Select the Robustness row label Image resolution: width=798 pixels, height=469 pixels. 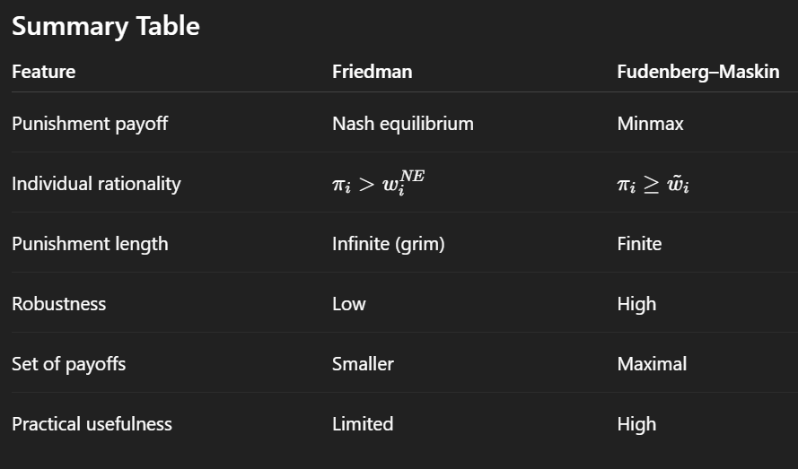pyautogui.click(x=58, y=304)
